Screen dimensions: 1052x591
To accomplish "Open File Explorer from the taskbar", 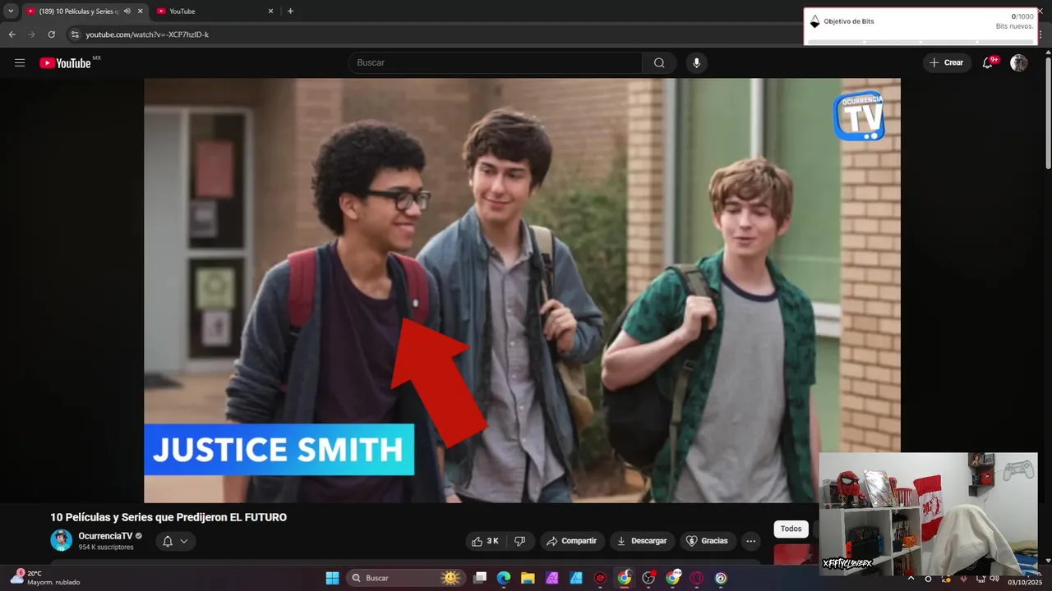I will click(x=528, y=578).
